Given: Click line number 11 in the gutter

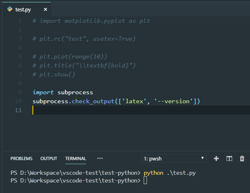Looking at the screenshot, I should click(x=18, y=110).
